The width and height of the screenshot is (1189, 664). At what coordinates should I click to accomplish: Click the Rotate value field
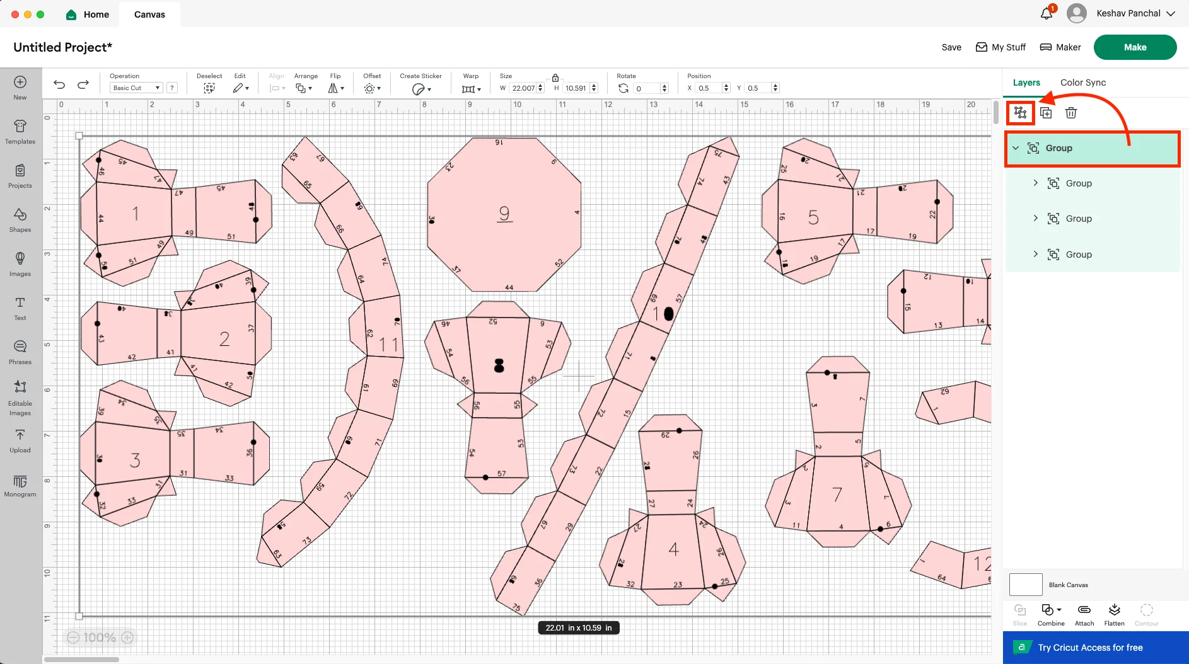647,89
